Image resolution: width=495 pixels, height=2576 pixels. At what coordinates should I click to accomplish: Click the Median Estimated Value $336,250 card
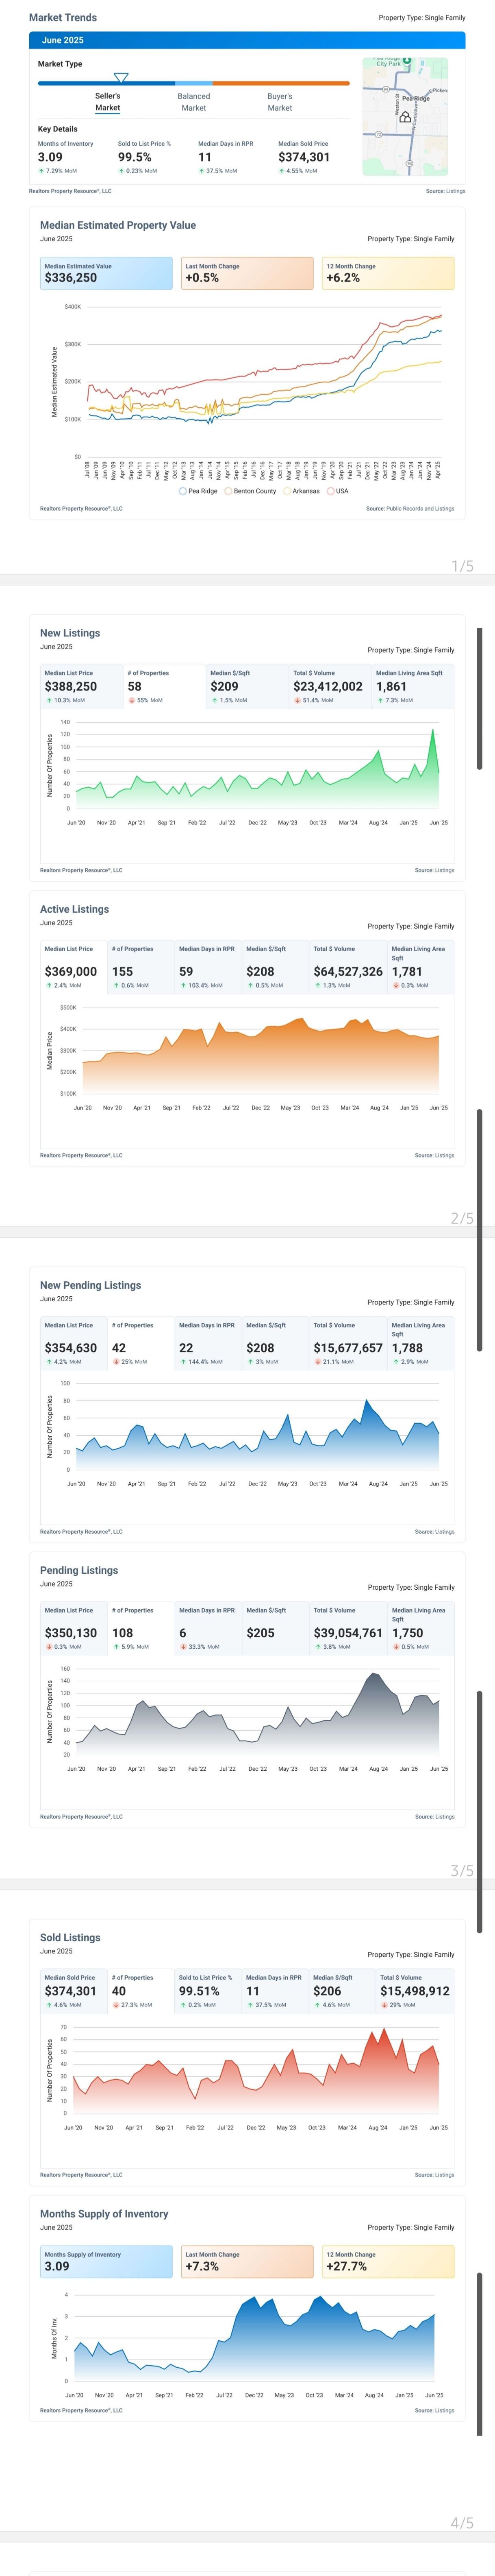pyautogui.click(x=106, y=273)
